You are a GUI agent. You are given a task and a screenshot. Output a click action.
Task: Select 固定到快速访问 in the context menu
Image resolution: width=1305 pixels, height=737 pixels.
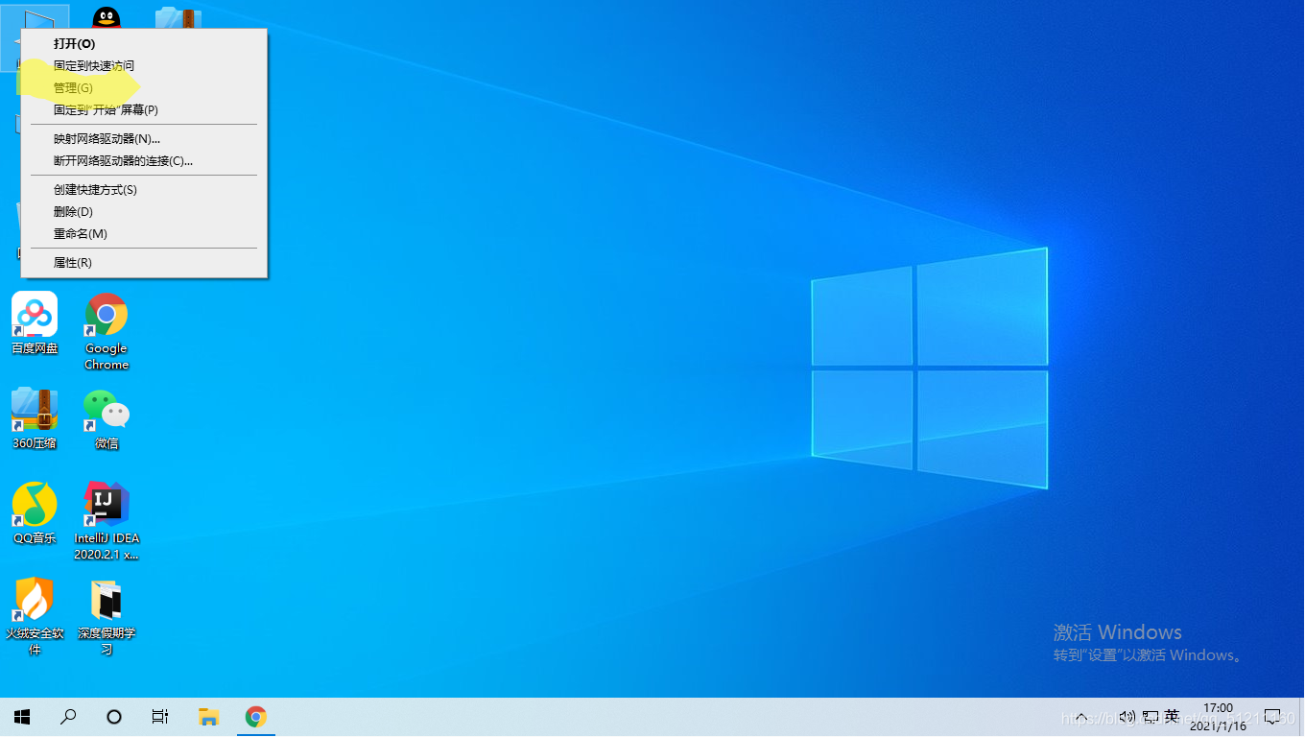click(144, 66)
